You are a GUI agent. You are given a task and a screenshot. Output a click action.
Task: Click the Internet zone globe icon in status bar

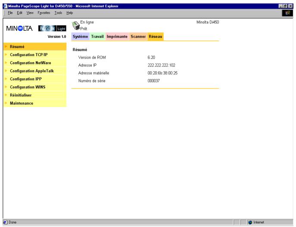[250, 222]
